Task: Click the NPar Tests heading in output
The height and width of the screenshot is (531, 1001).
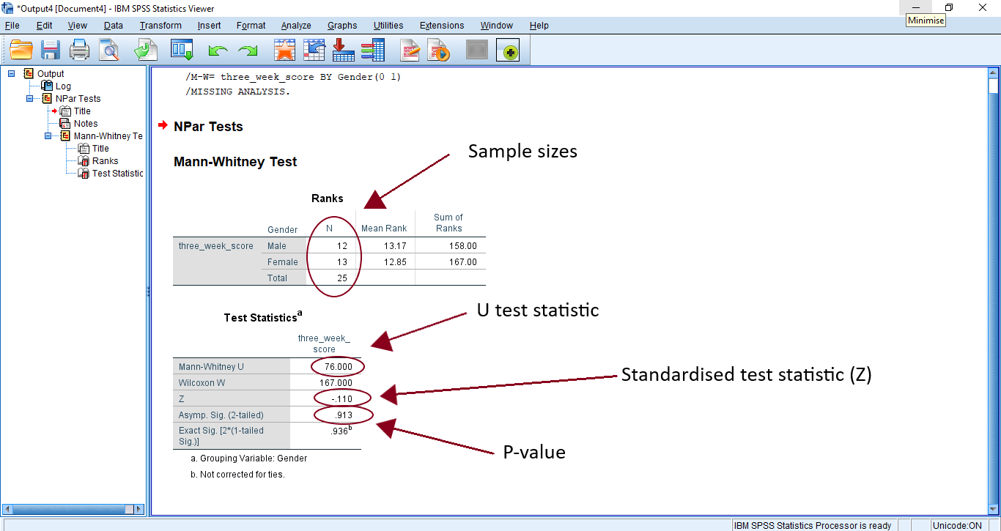Action: click(x=208, y=127)
